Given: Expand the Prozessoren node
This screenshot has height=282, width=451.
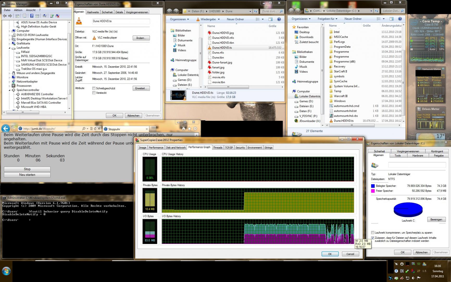Looking at the screenshot, I should (10, 86).
